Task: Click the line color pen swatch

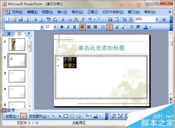Action: (x=96, y=116)
